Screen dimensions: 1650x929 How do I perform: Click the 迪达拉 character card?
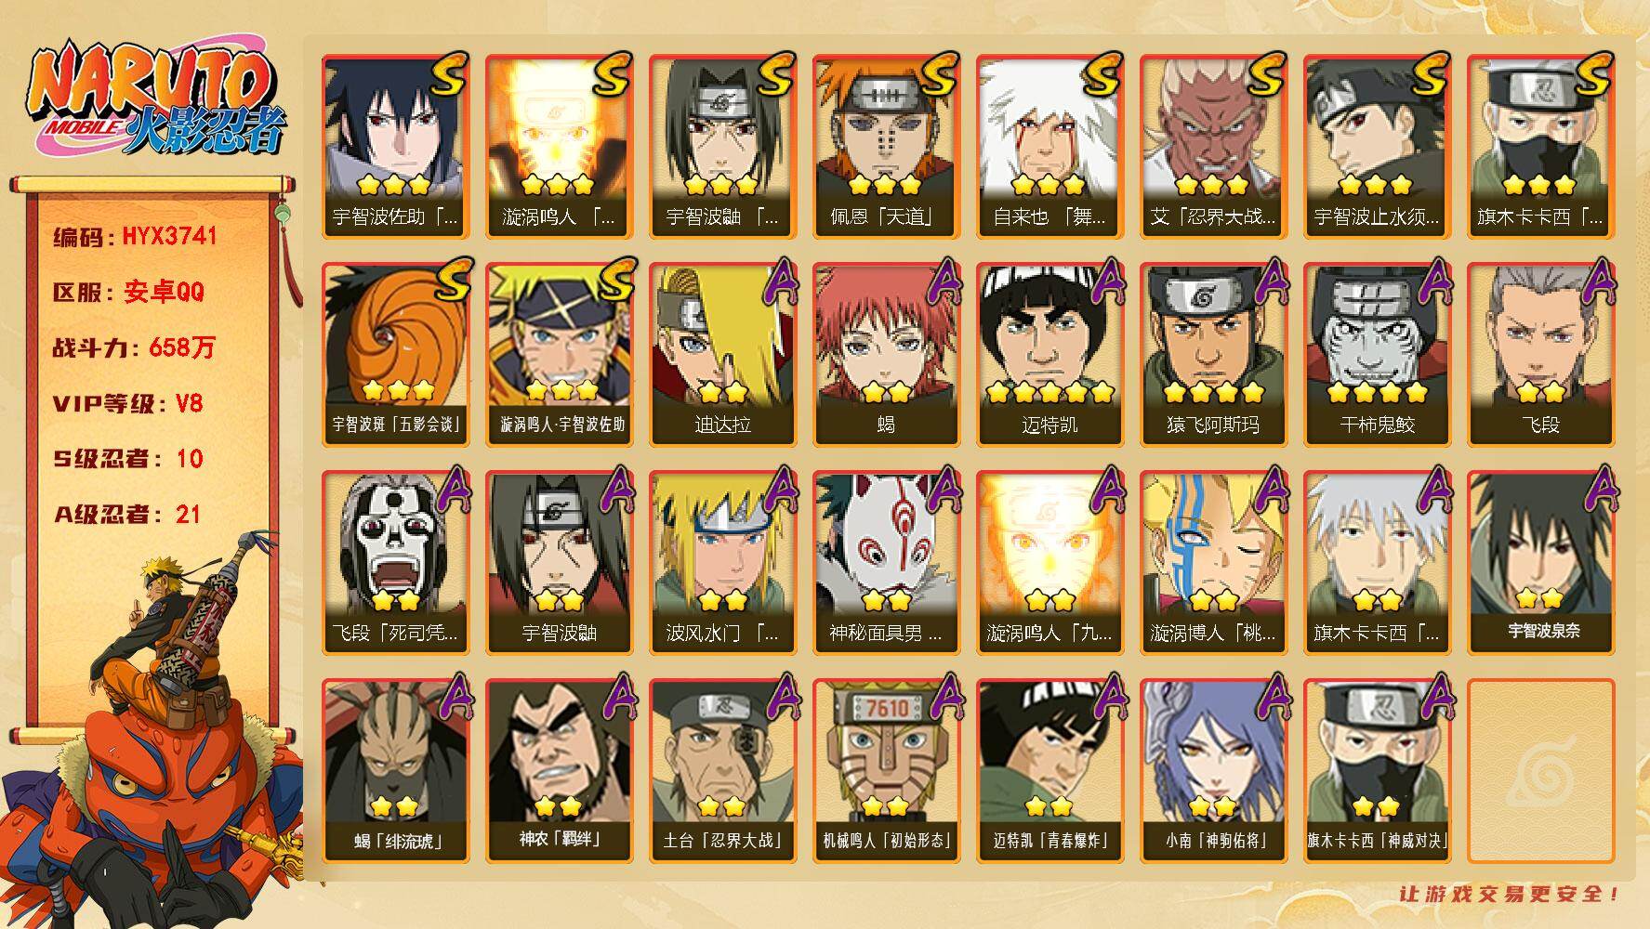click(x=722, y=354)
